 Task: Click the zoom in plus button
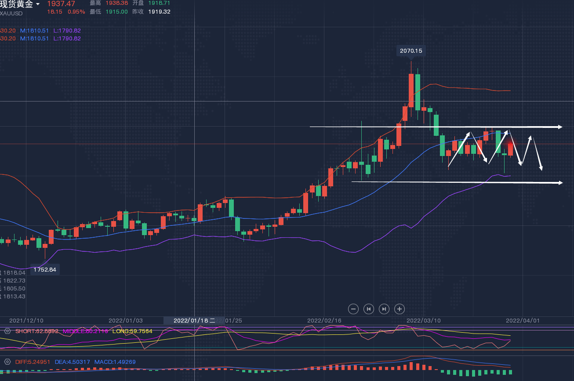point(399,309)
